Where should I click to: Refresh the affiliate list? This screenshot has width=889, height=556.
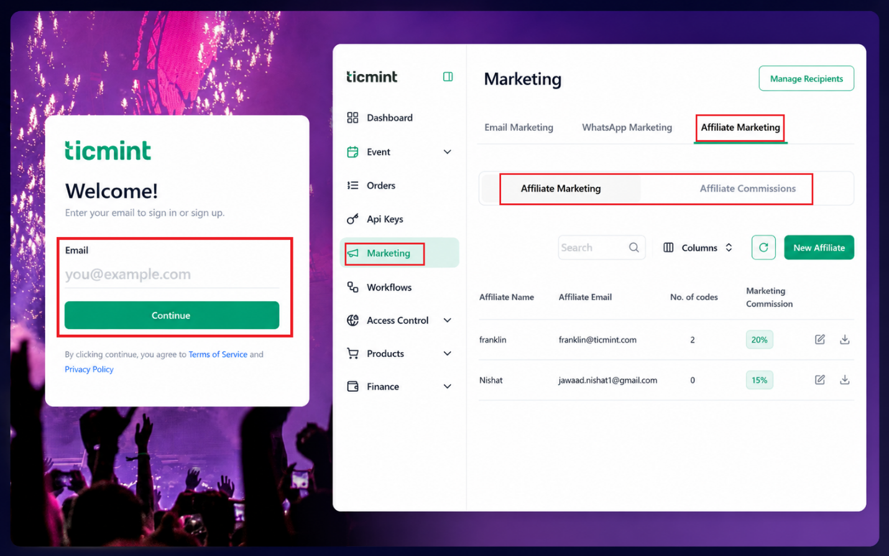click(x=763, y=248)
